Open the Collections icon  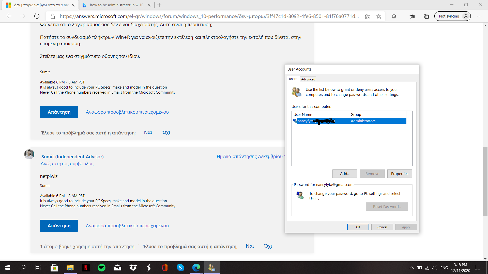pyautogui.click(x=426, y=16)
